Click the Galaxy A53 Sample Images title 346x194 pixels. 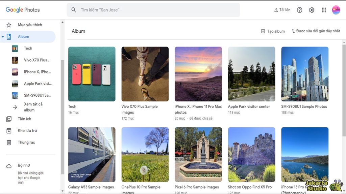(x=91, y=187)
